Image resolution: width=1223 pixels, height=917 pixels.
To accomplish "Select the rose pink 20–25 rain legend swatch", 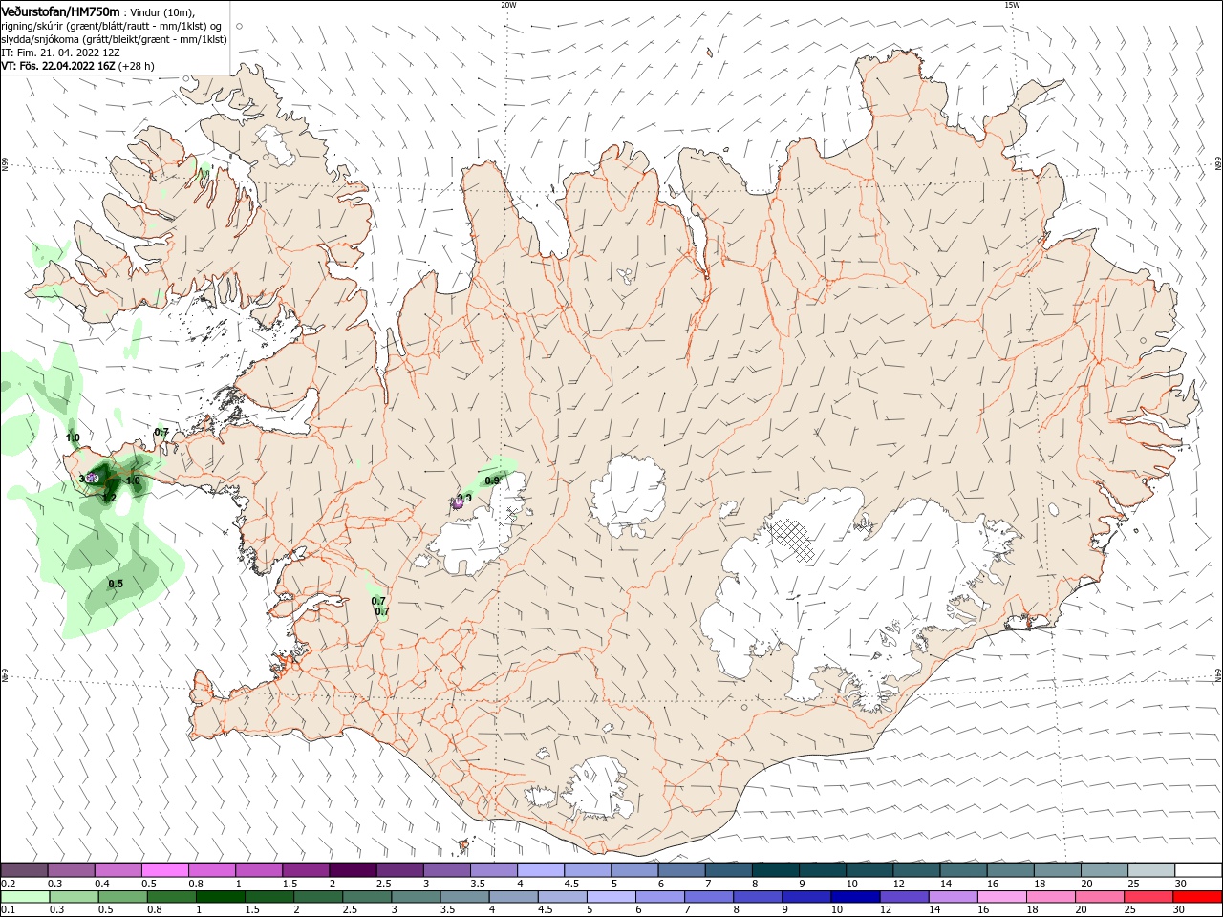I will 1100,897.
